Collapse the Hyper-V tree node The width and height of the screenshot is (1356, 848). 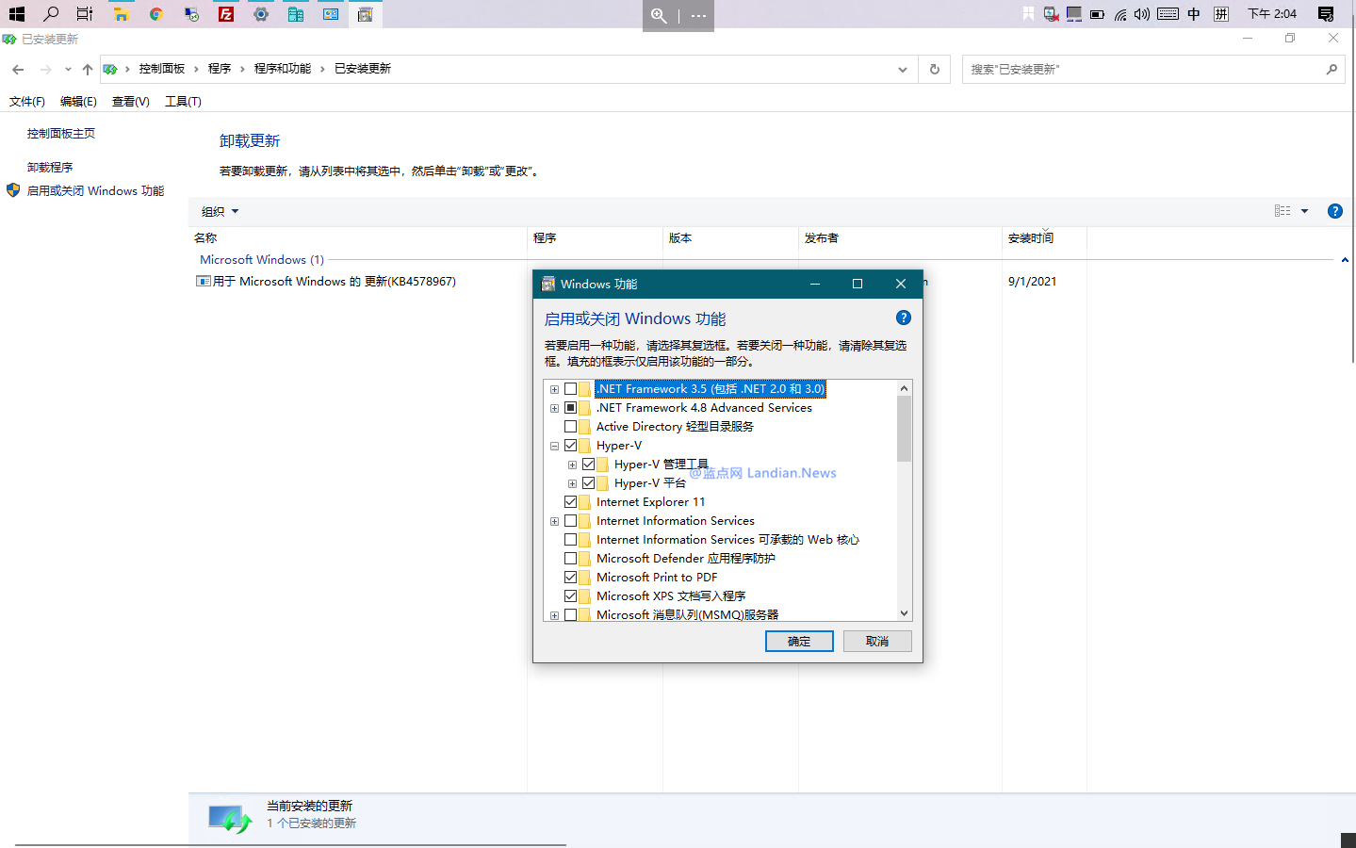(x=554, y=446)
